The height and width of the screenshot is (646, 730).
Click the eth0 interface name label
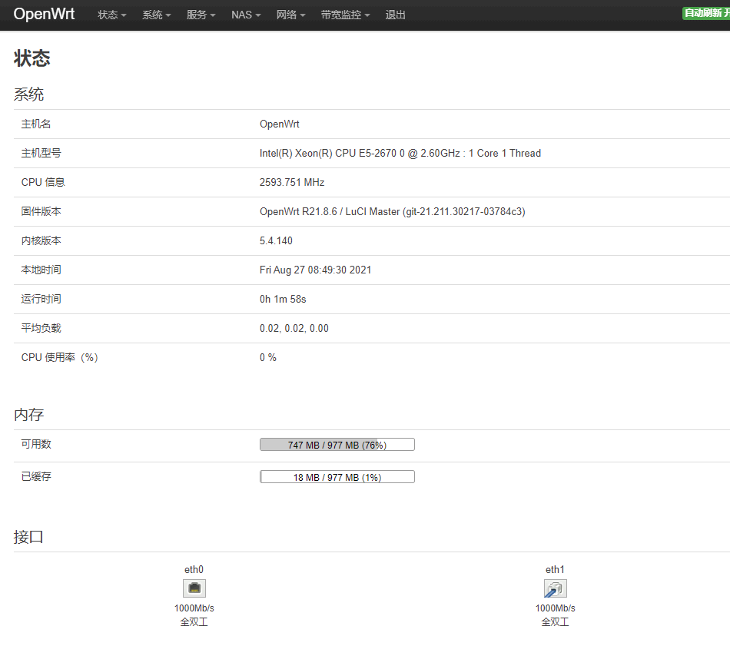click(194, 570)
